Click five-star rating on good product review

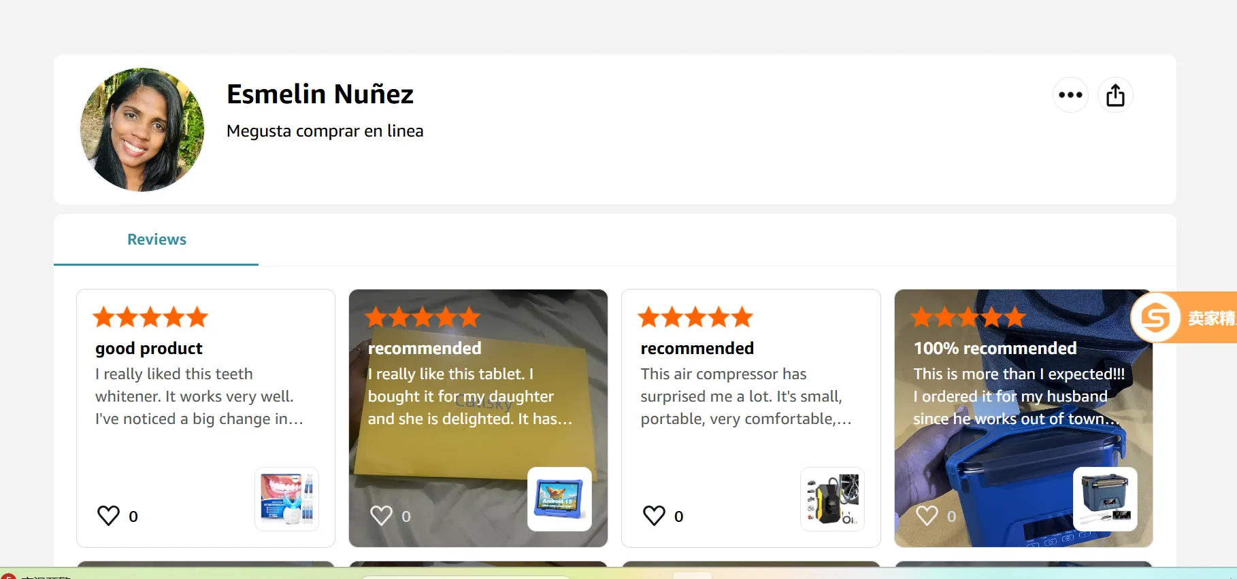click(x=150, y=317)
